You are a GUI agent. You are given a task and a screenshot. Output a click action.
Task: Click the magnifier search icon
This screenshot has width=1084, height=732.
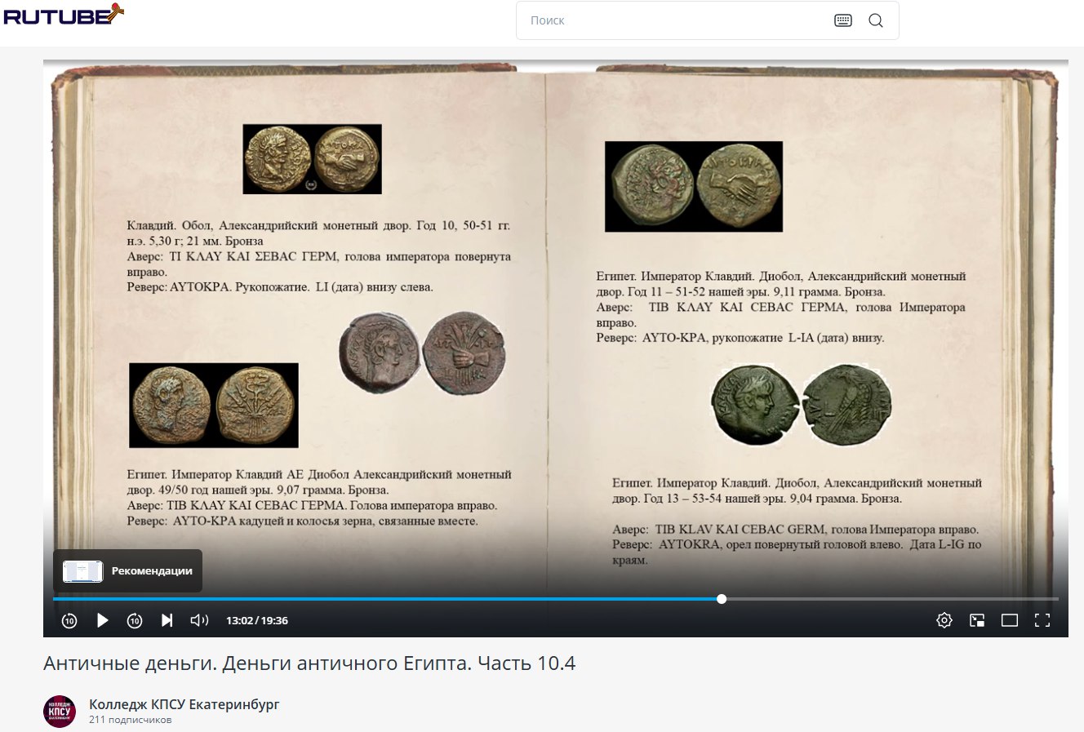click(x=876, y=20)
